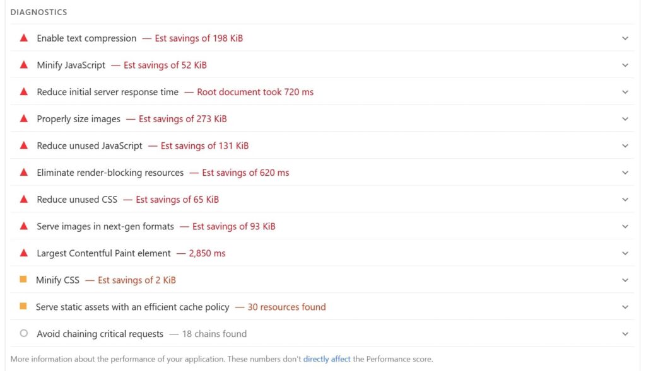
Task: Click red triangle beside Largest Contentful Paint element
Action: pyautogui.click(x=24, y=253)
